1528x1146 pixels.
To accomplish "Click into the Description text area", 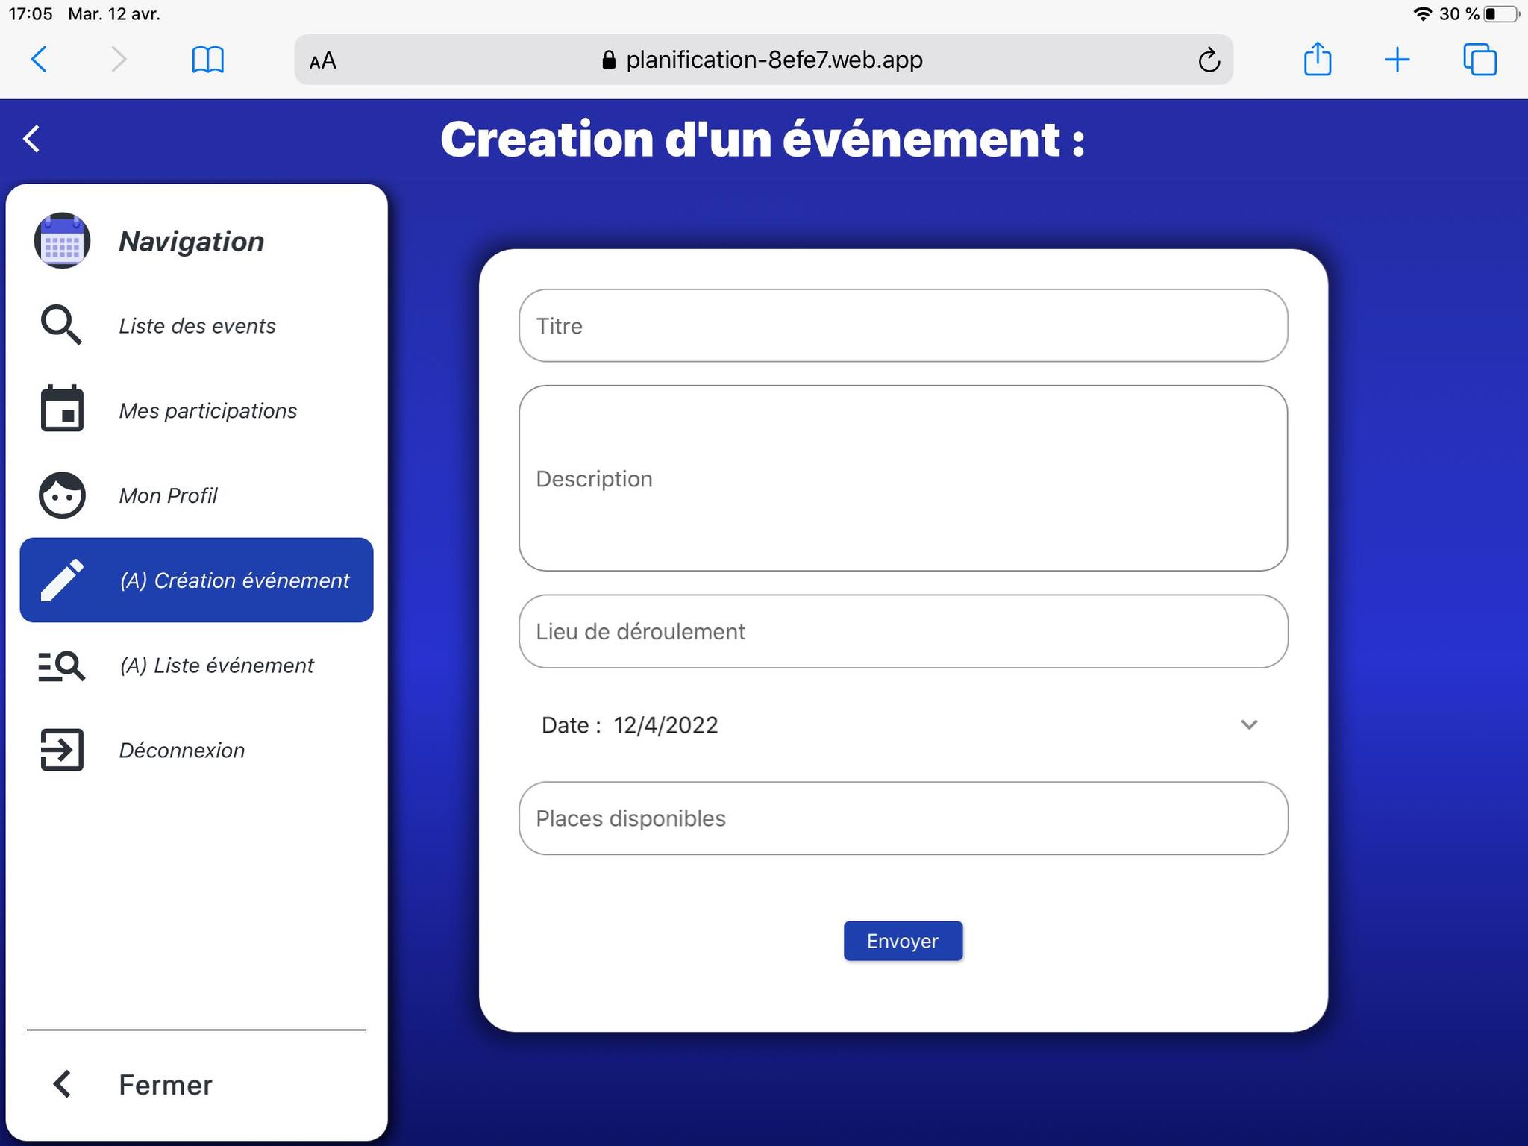I will pyautogui.click(x=903, y=478).
